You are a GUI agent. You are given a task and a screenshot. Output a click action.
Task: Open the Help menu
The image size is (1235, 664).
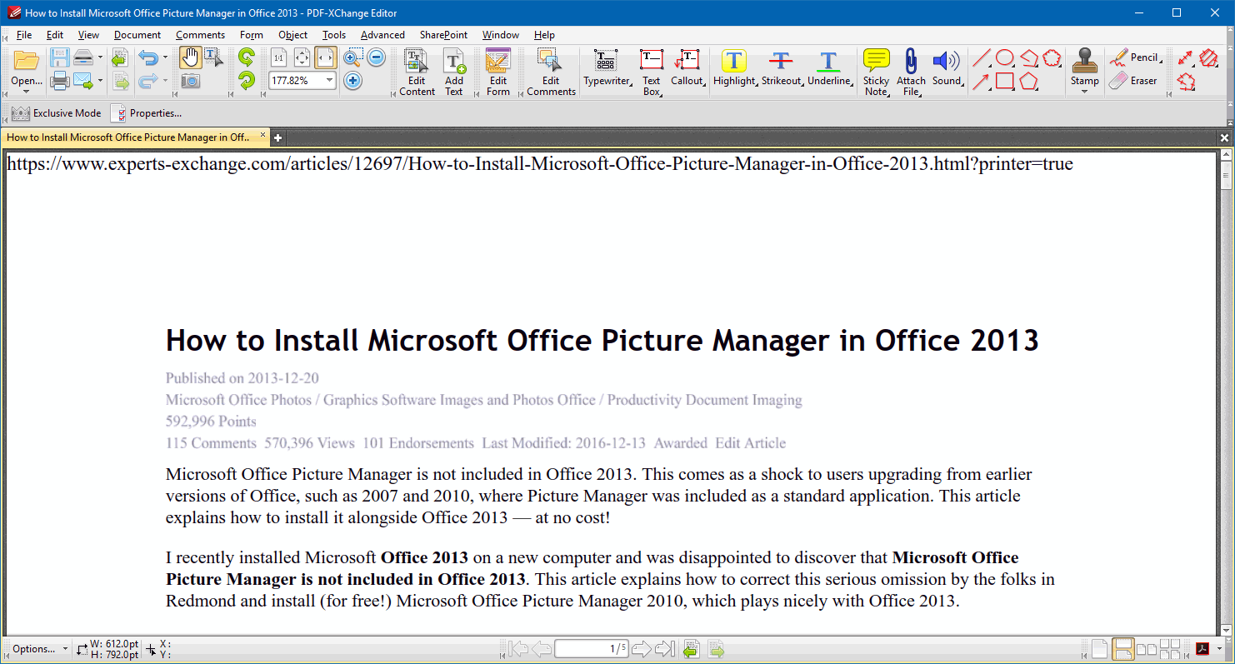544,35
